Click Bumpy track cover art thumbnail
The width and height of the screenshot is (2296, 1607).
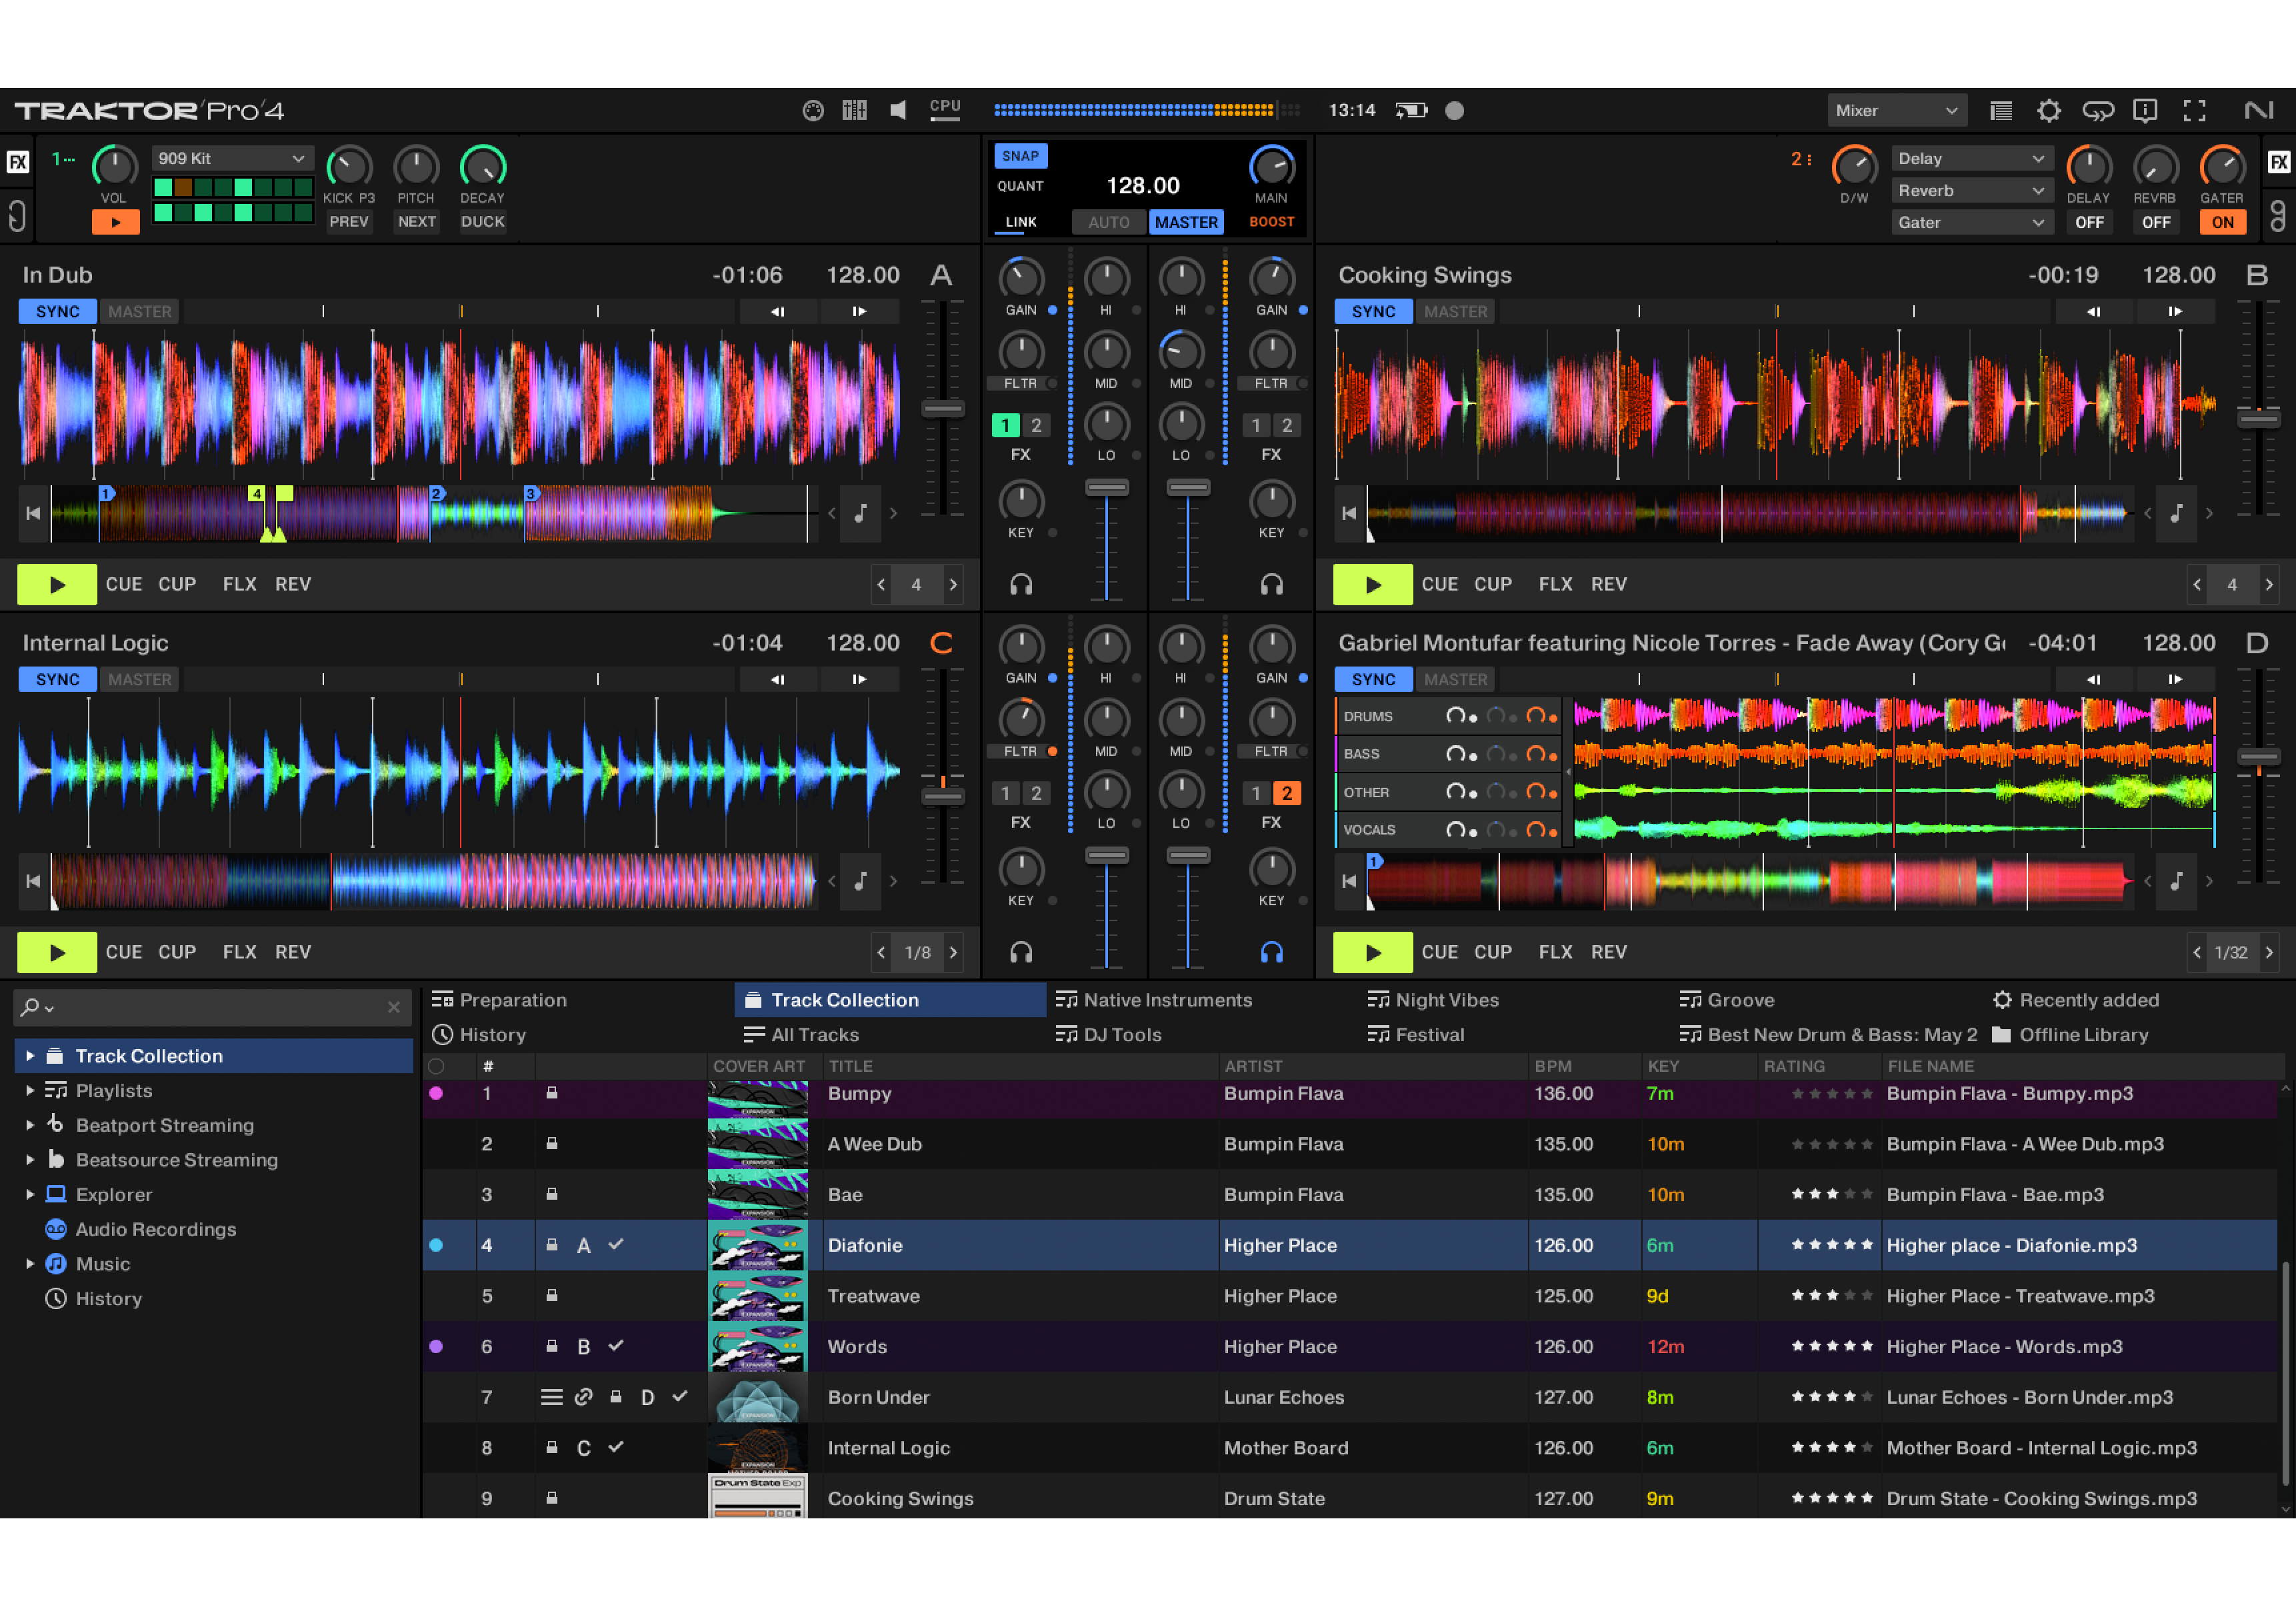(x=757, y=1099)
